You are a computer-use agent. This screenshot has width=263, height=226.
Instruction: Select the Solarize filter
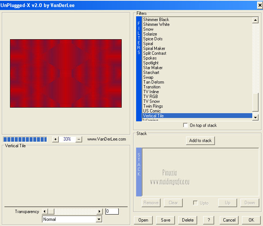[197, 34]
